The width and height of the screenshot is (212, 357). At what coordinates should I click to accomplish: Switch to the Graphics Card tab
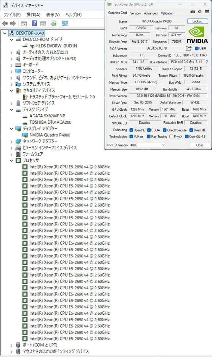pyautogui.click(x=117, y=13)
